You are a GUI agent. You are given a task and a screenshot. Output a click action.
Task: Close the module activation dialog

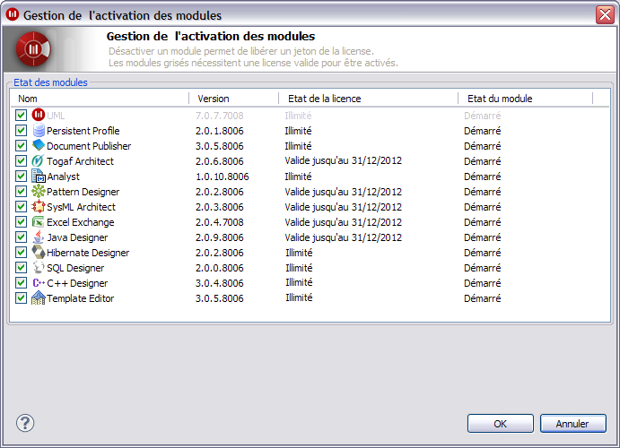pyautogui.click(x=605, y=15)
